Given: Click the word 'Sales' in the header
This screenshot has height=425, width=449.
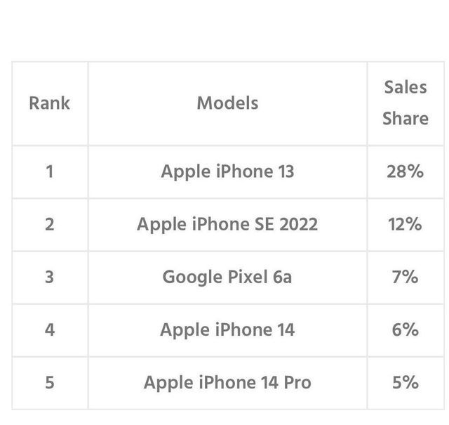Looking at the screenshot, I should tap(405, 88).
